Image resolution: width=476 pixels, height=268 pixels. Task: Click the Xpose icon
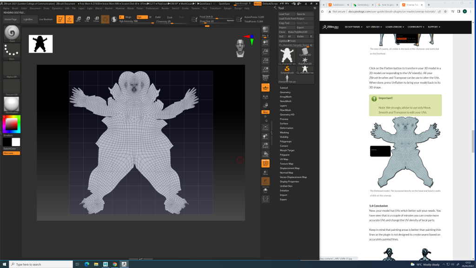pyautogui.click(x=265, y=199)
